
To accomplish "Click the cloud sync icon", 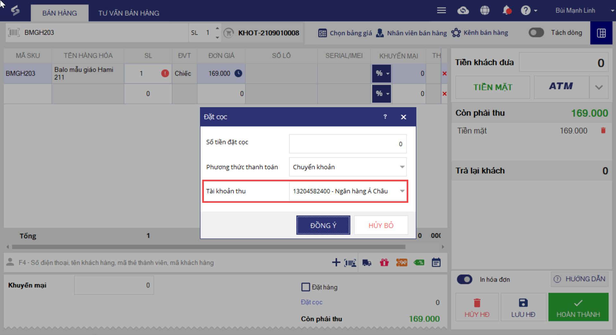I will [463, 11].
